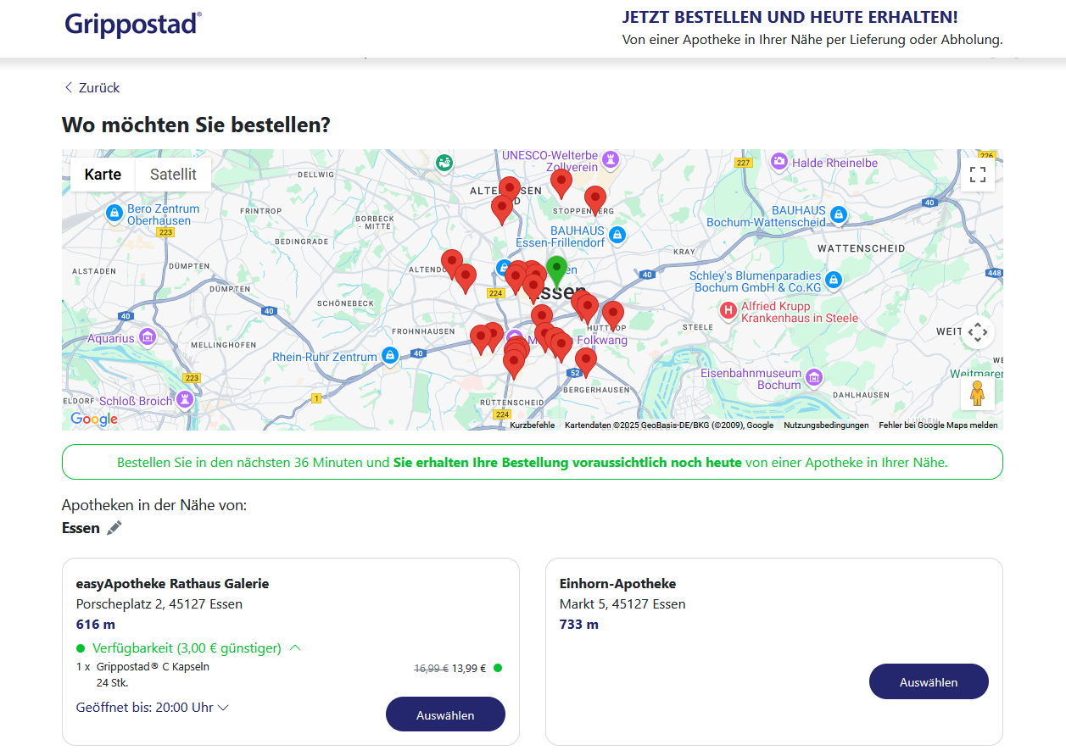Click the Google logo on the map
The width and height of the screenshot is (1066, 756).
pyautogui.click(x=94, y=419)
